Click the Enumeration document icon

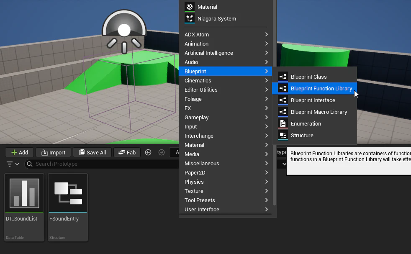click(283, 124)
